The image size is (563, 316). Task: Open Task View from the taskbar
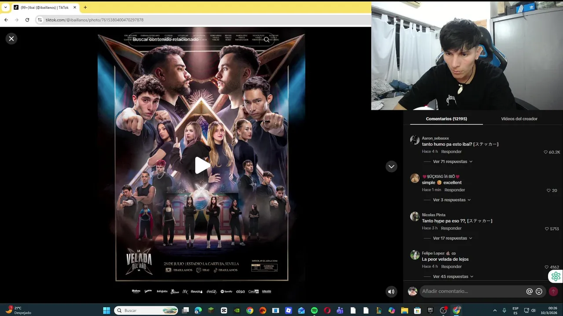186,310
